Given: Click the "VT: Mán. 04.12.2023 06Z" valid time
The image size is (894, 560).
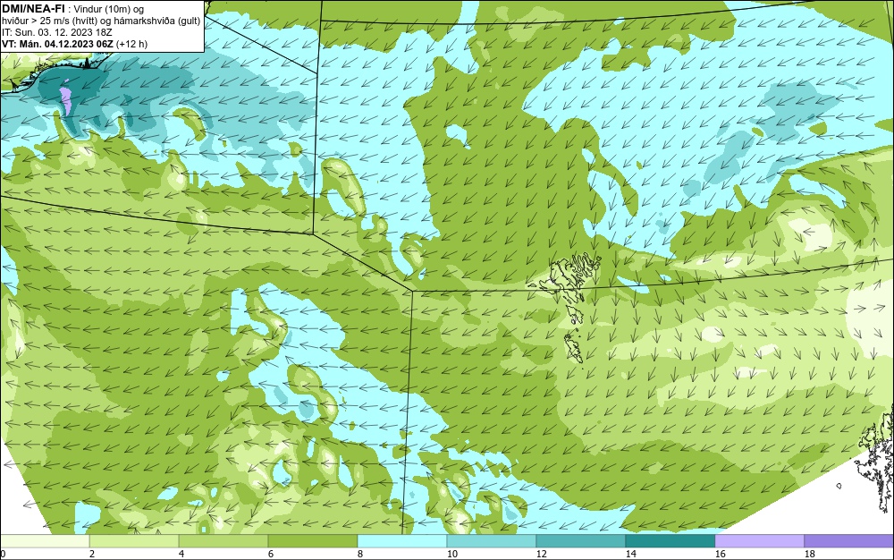Looking at the screenshot, I should 57,44.
